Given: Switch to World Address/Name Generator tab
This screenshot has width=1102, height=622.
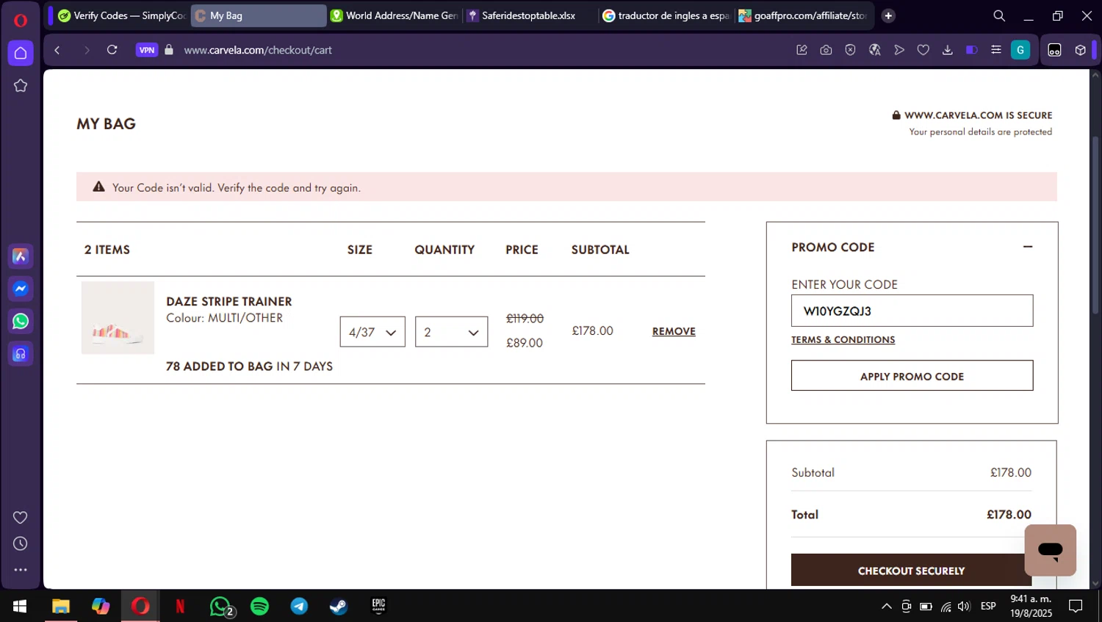Looking at the screenshot, I should coord(394,15).
